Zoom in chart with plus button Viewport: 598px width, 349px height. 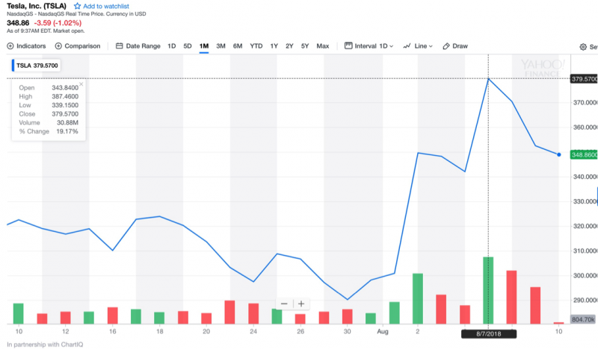(301, 304)
